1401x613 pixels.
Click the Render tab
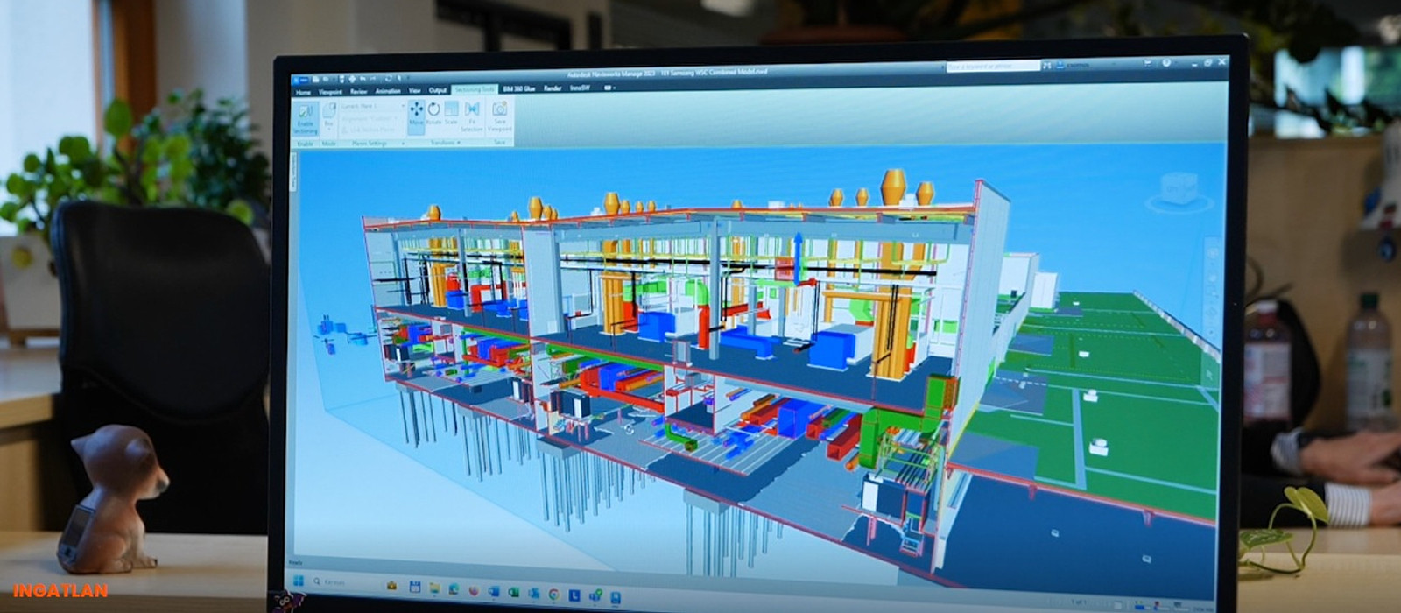553,88
